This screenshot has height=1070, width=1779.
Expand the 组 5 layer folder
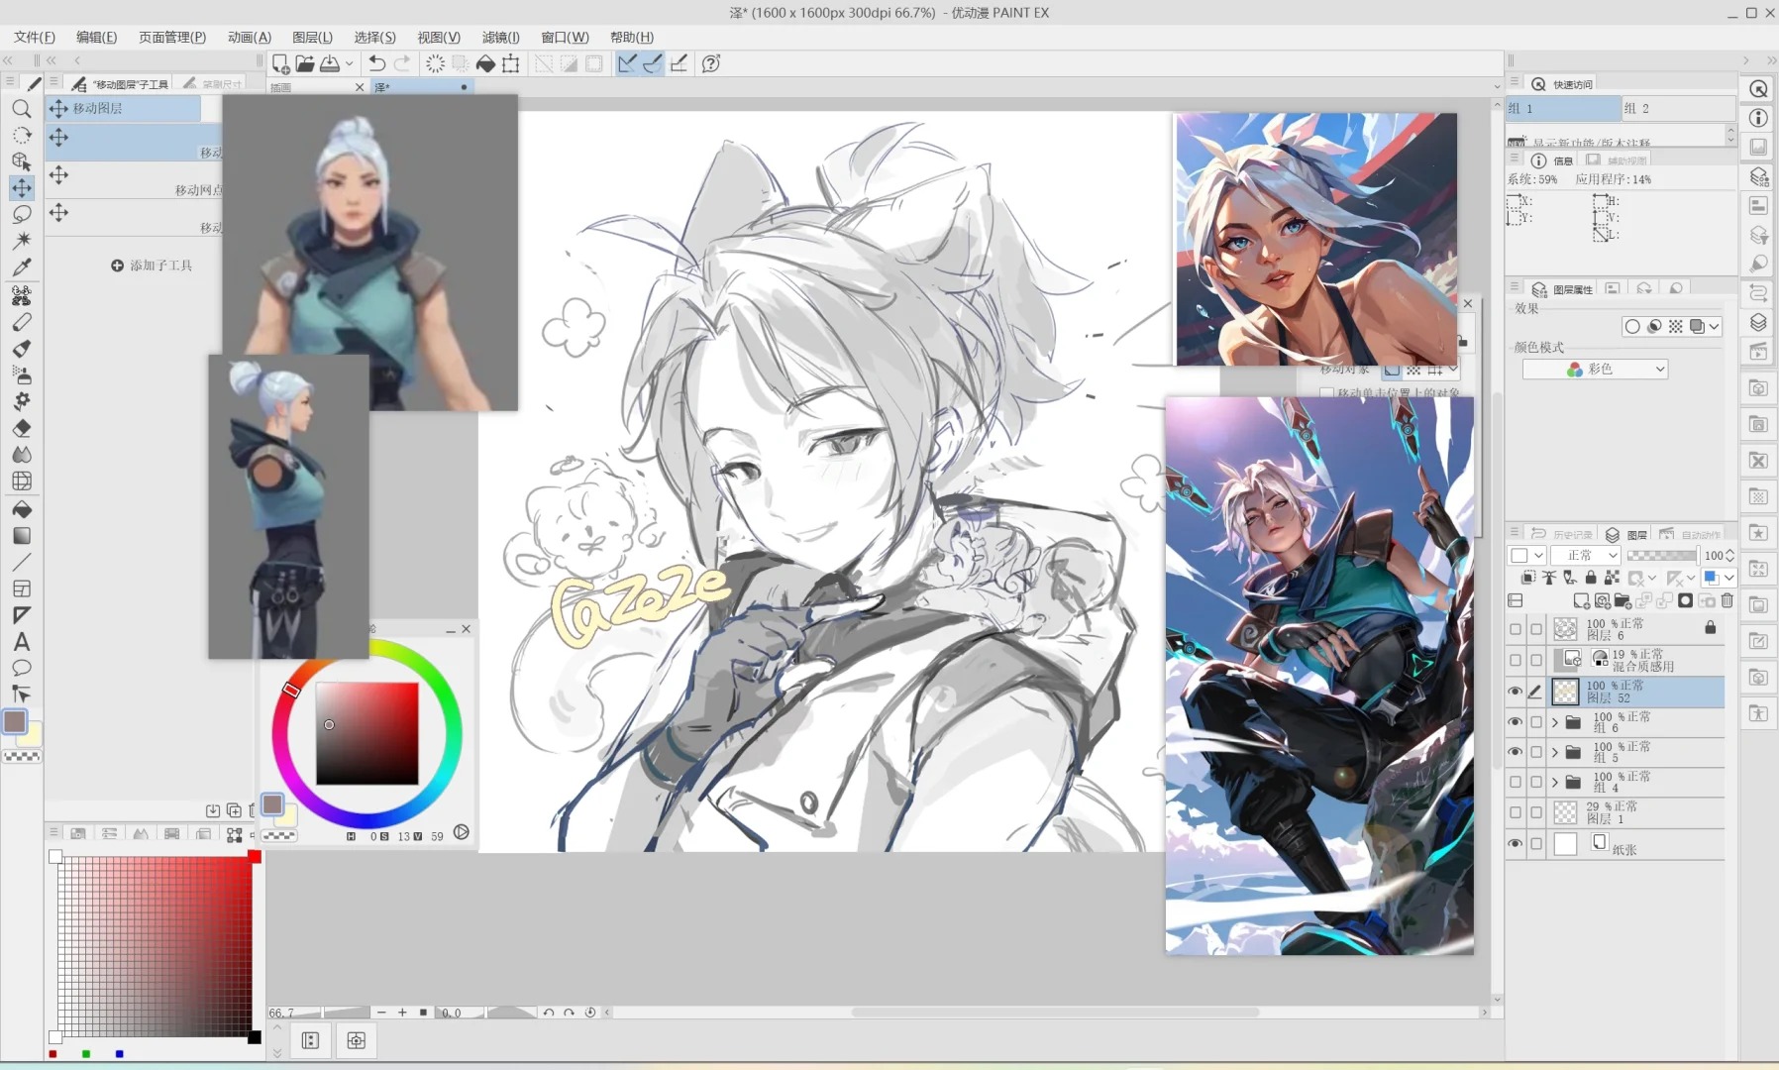pos(1555,752)
